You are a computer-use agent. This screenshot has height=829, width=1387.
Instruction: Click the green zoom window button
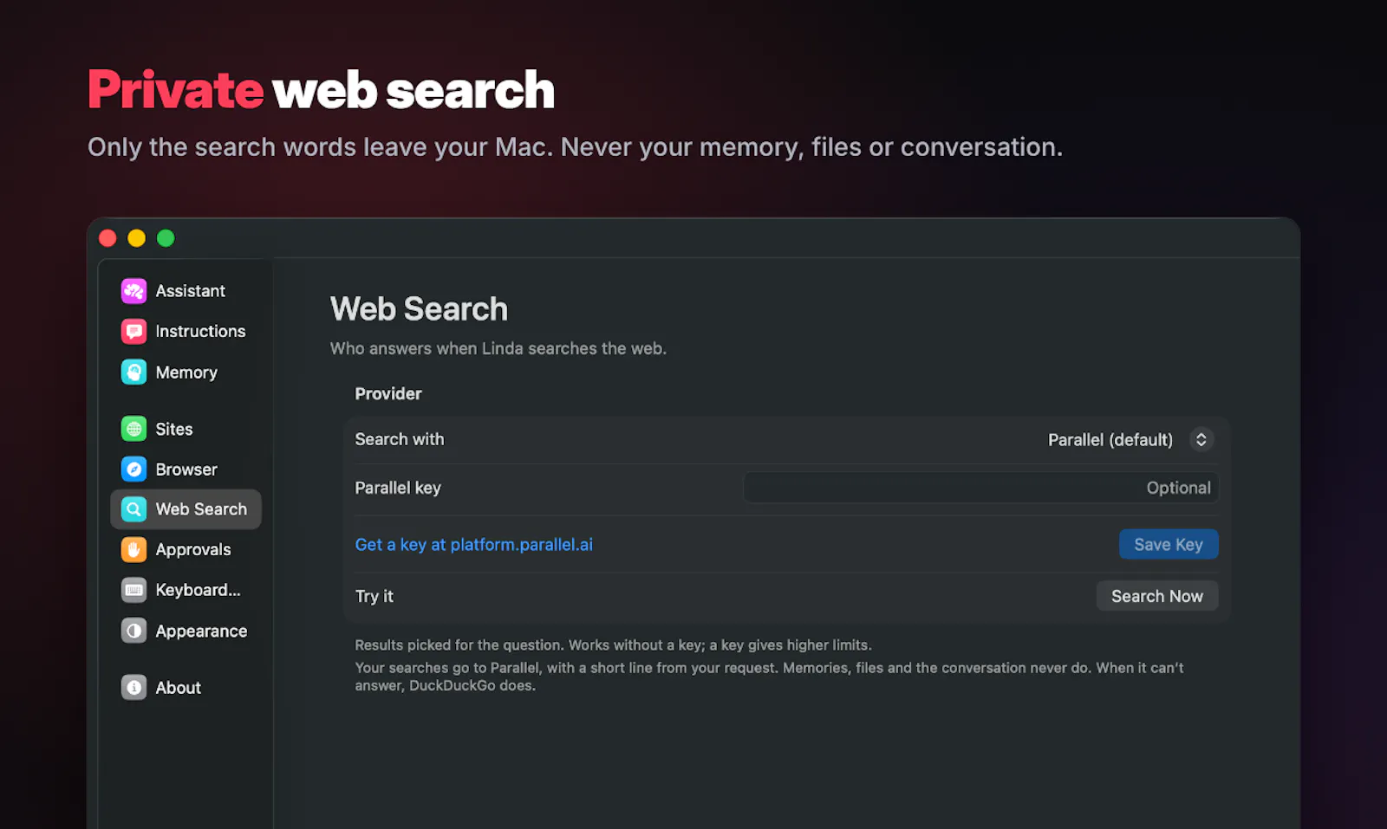[x=166, y=238]
